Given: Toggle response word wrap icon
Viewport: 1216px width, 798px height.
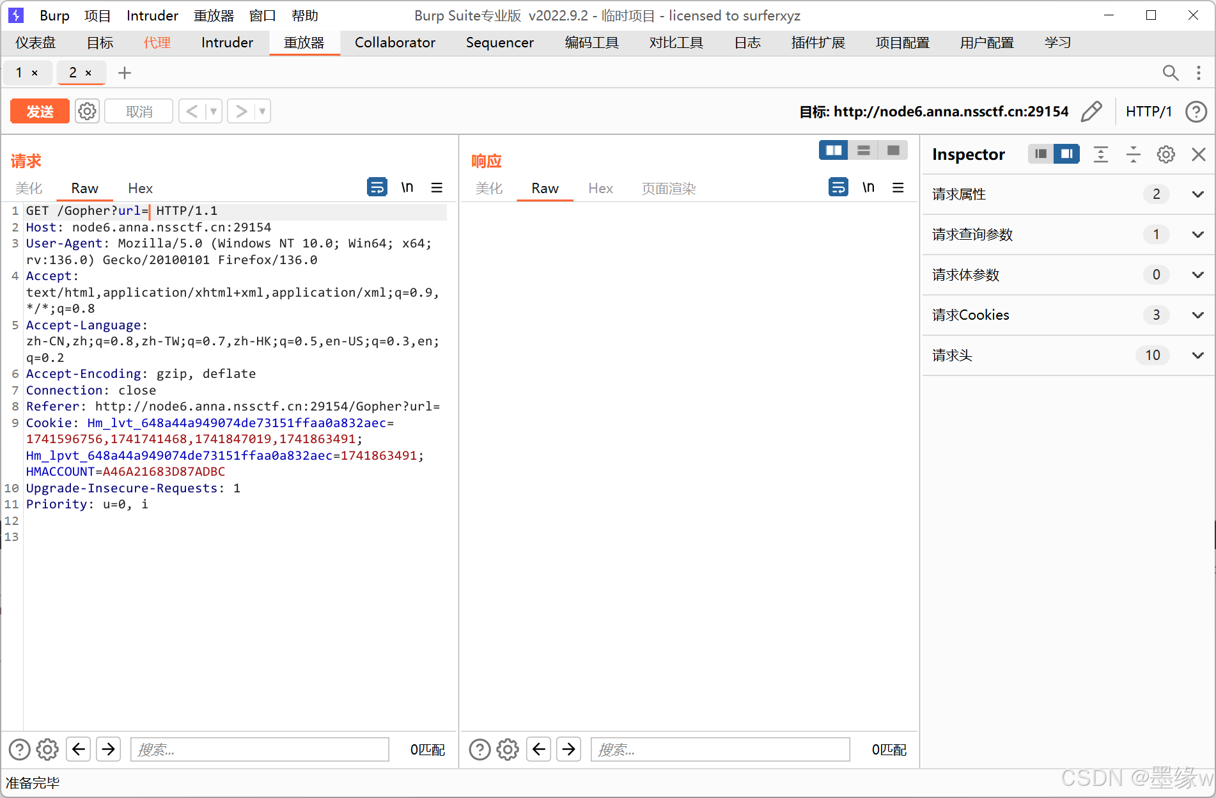Looking at the screenshot, I should click(838, 187).
